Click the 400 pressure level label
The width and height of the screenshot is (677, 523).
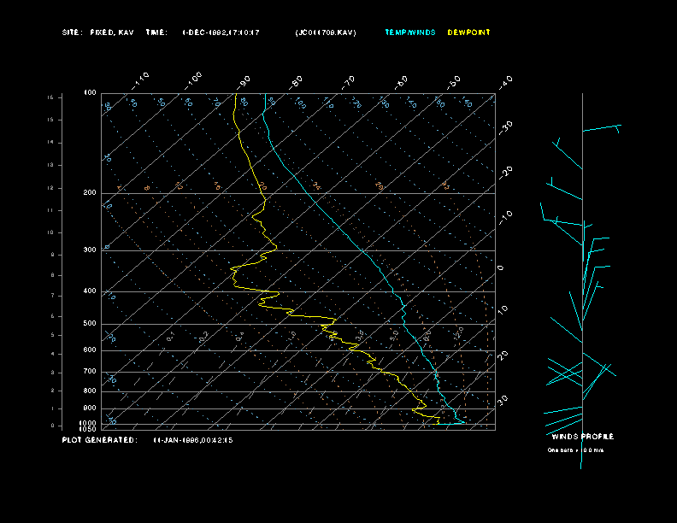pyautogui.click(x=90, y=291)
